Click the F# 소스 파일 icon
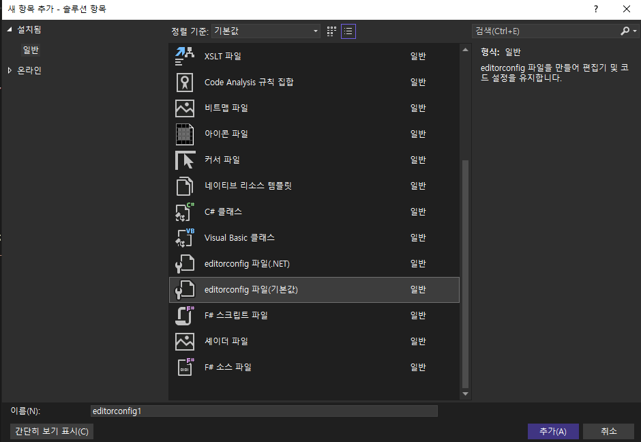This screenshot has height=442, width=641. (x=185, y=367)
